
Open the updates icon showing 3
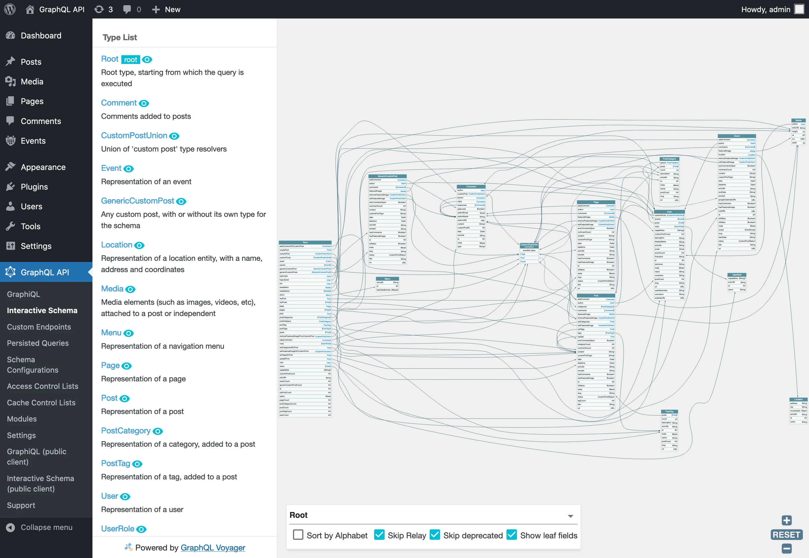pyautogui.click(x=99, y=10)
